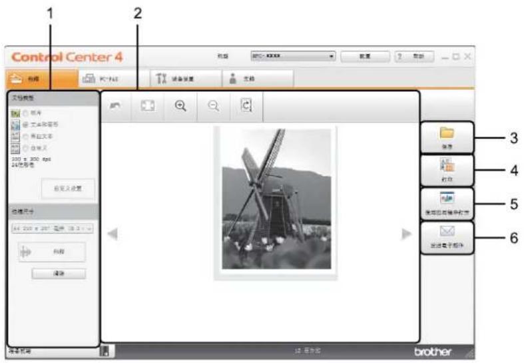Viewport: 524px width, 363px height.
Task: Click the windmill scan preview image
Action: click(276, 199)
